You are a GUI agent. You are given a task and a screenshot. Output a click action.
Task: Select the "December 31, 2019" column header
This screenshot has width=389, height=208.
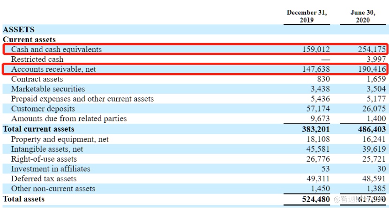click(x=307, y=16)
